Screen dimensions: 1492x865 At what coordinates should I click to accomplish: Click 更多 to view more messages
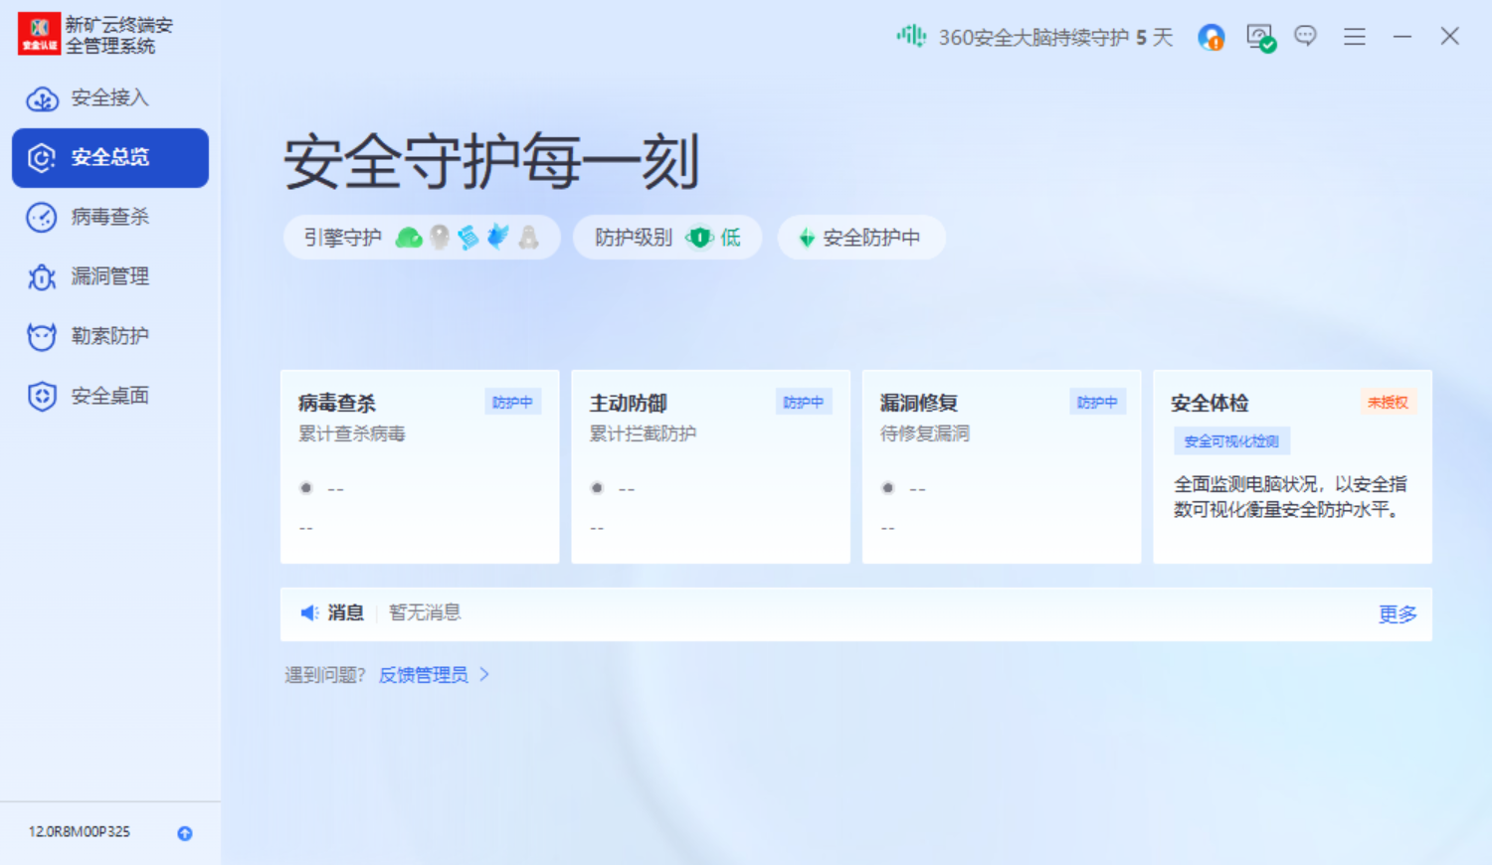(x=1397, y=614)
